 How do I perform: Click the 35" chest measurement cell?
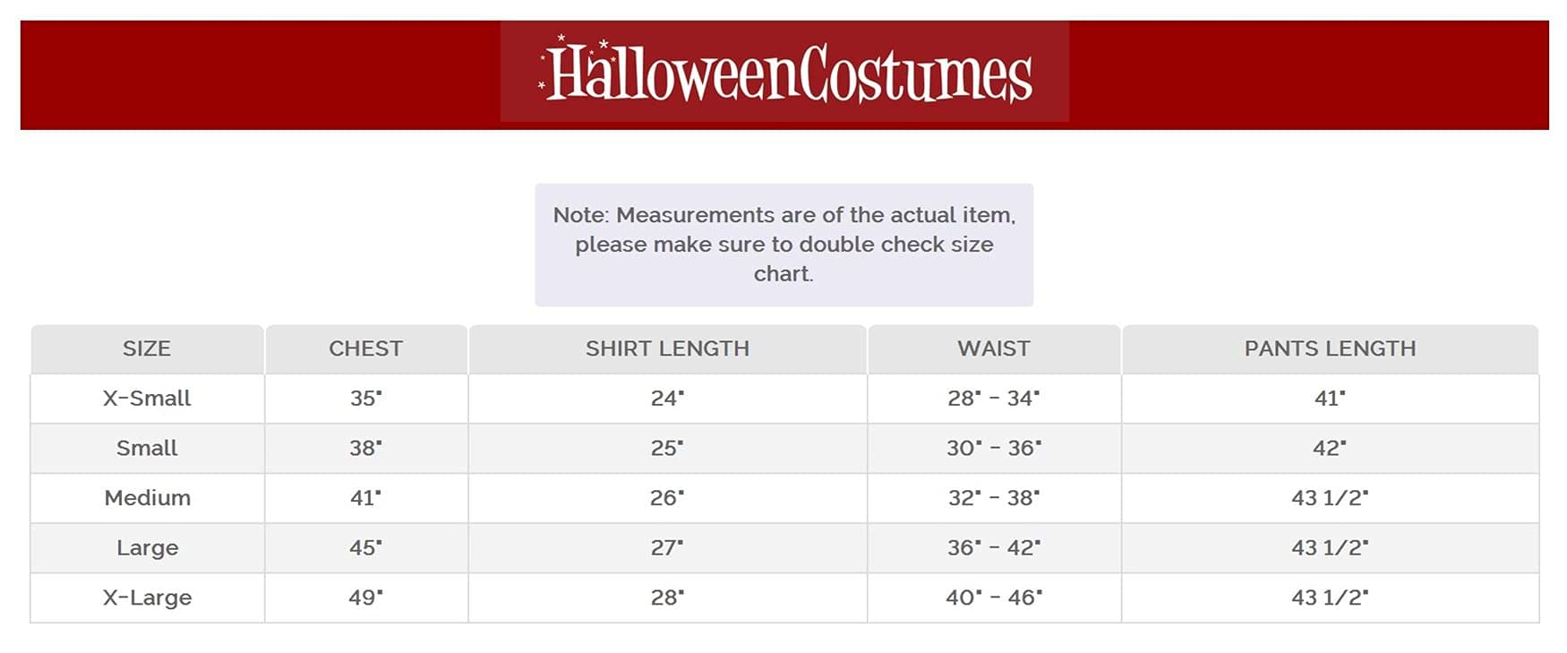click(365, 399)
